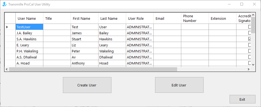Click the horizontal scrollbar thumb
261x107 pixels.
click(93, 69)
